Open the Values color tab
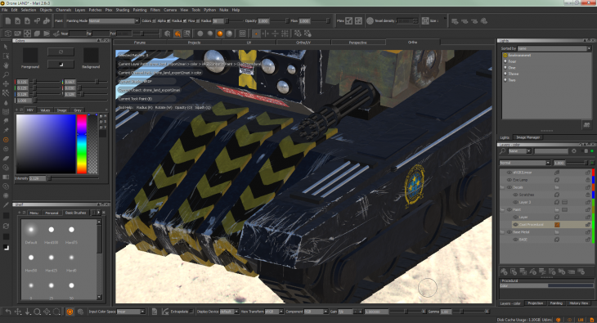The height and width of the screenshot is (323, 597). (x=45, y=110)
